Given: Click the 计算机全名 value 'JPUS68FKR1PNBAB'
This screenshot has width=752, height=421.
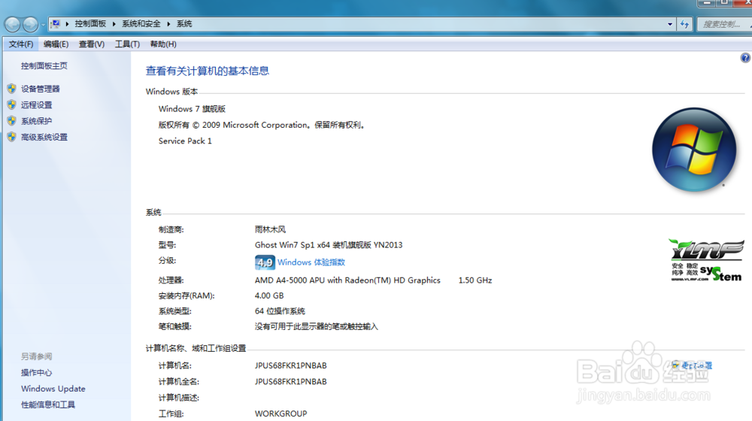Looking at the screenshot, I should pos(290,382).
